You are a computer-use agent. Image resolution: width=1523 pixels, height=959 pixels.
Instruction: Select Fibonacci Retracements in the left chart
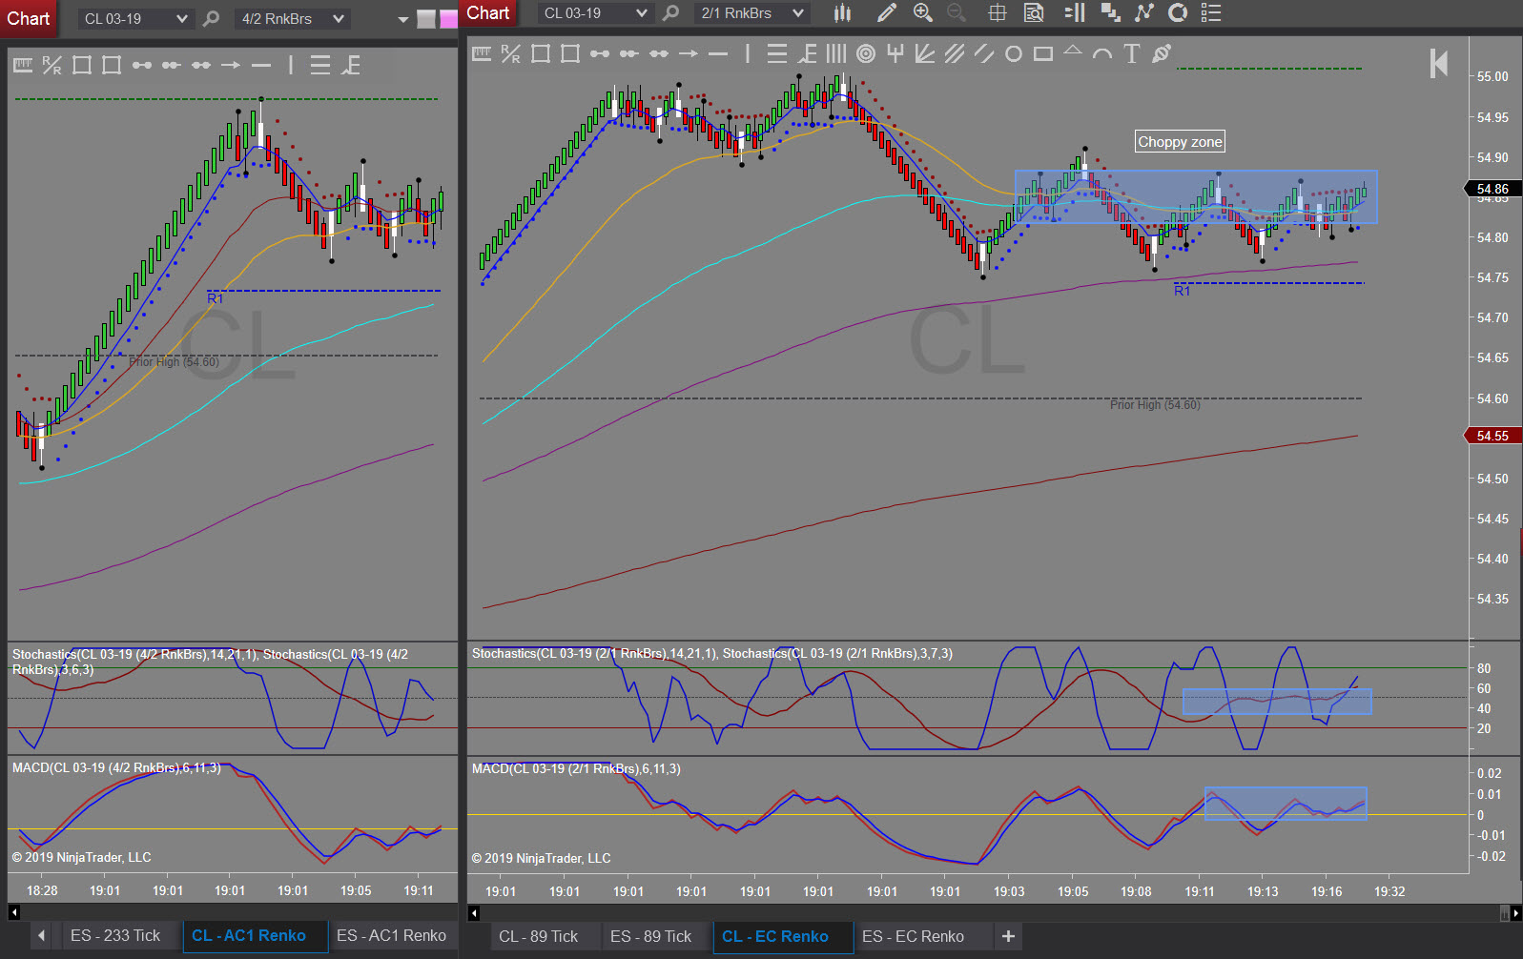tap(320, 65)
